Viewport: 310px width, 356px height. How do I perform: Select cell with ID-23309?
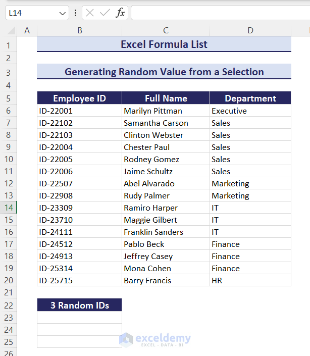pyautogui.click(x=79, y=208)
